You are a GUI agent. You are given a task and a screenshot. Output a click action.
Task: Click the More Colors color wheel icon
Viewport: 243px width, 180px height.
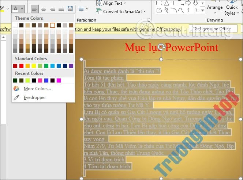tap(16, 89)
